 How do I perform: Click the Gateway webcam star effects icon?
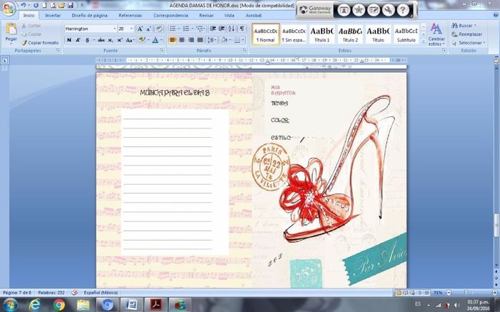click(359, 11)
